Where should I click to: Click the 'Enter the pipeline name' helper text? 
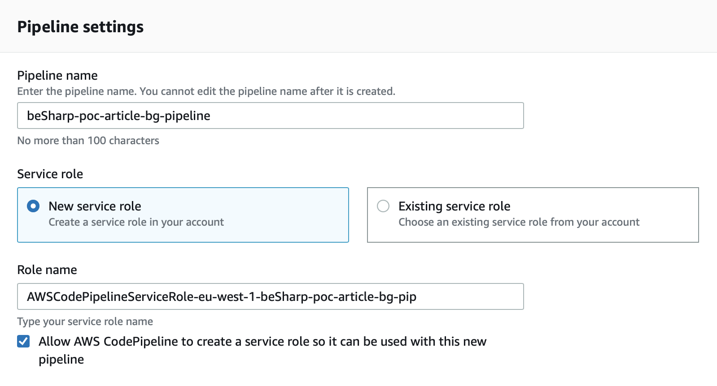click(206, 91)
